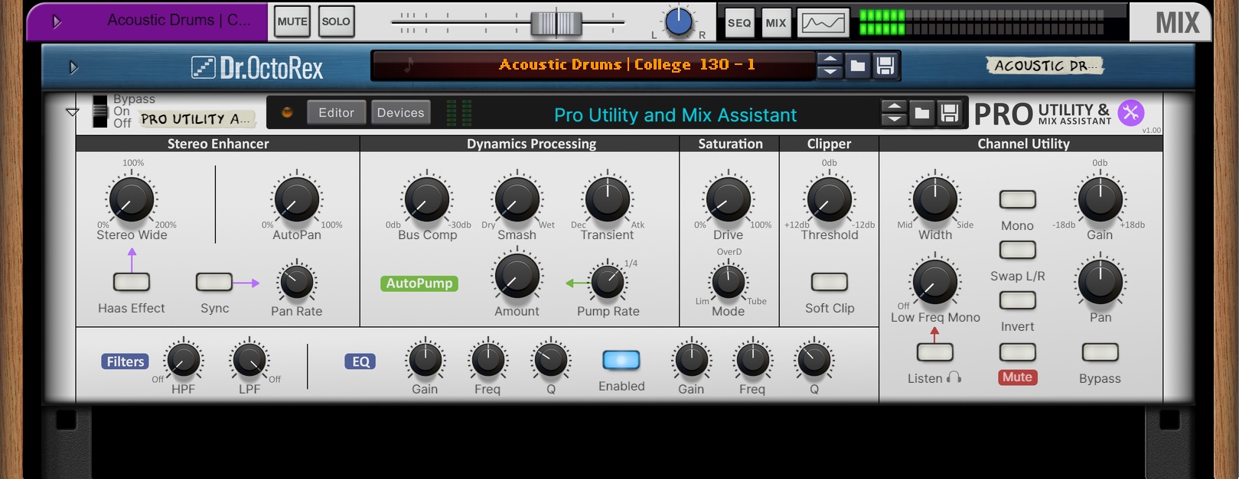
Task: Enable the Swap L/R button
Action: (x=1018, y=250)
